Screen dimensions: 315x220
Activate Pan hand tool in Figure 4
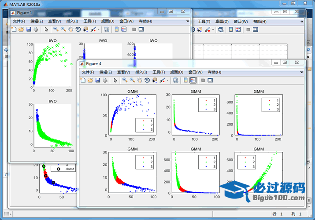pos(140,80)
